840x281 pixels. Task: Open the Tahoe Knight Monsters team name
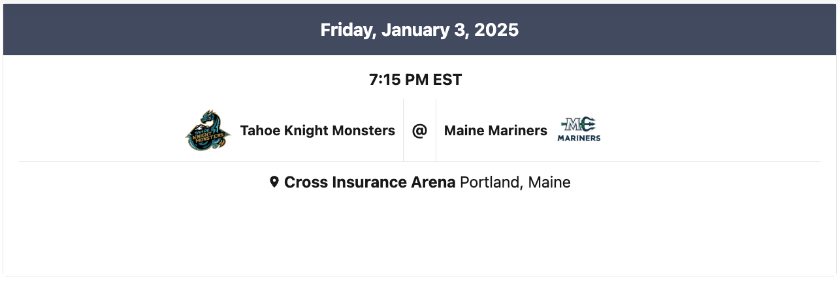click(317, 131)
